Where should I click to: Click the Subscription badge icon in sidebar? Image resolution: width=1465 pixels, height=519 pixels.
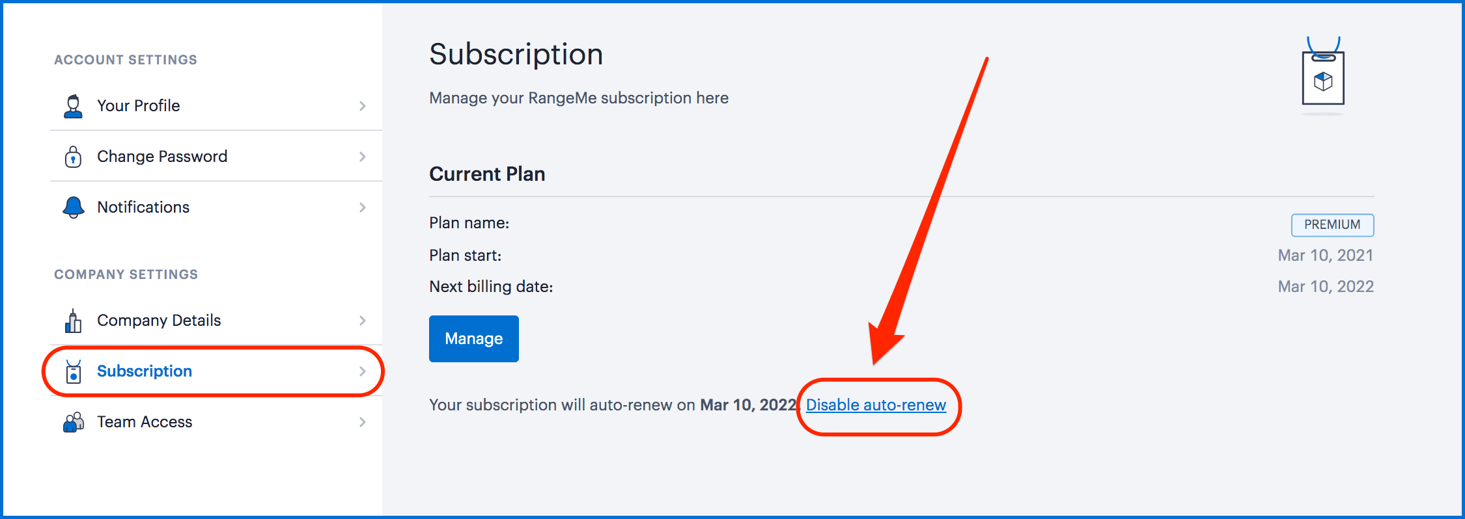[74, 371]
